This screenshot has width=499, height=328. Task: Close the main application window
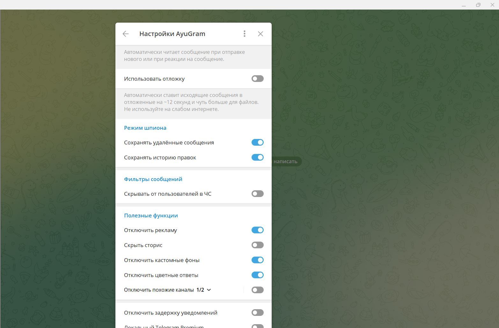click(x=492, y=5)
